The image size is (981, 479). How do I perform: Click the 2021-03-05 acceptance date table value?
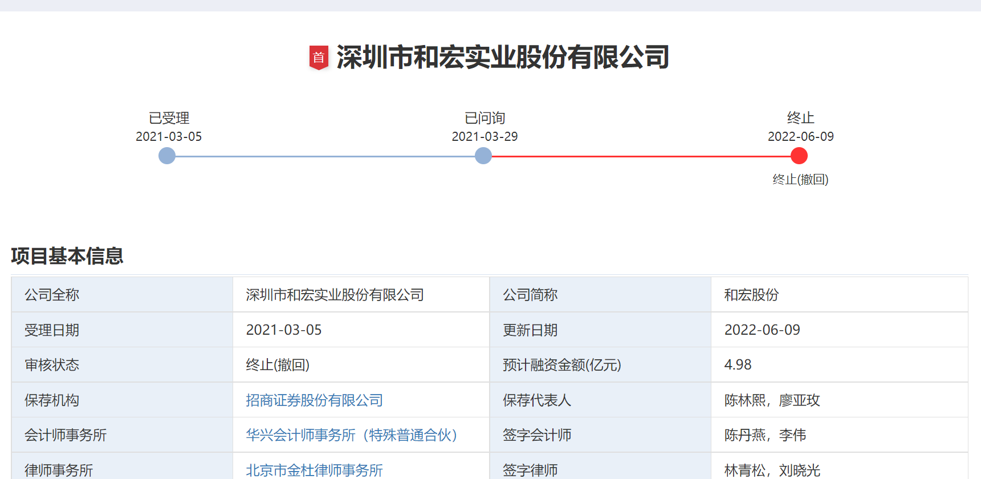coord(284,330)
